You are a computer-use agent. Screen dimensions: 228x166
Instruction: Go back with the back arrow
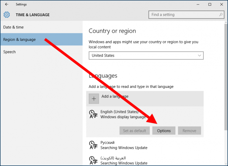click(x=7, y=4)
